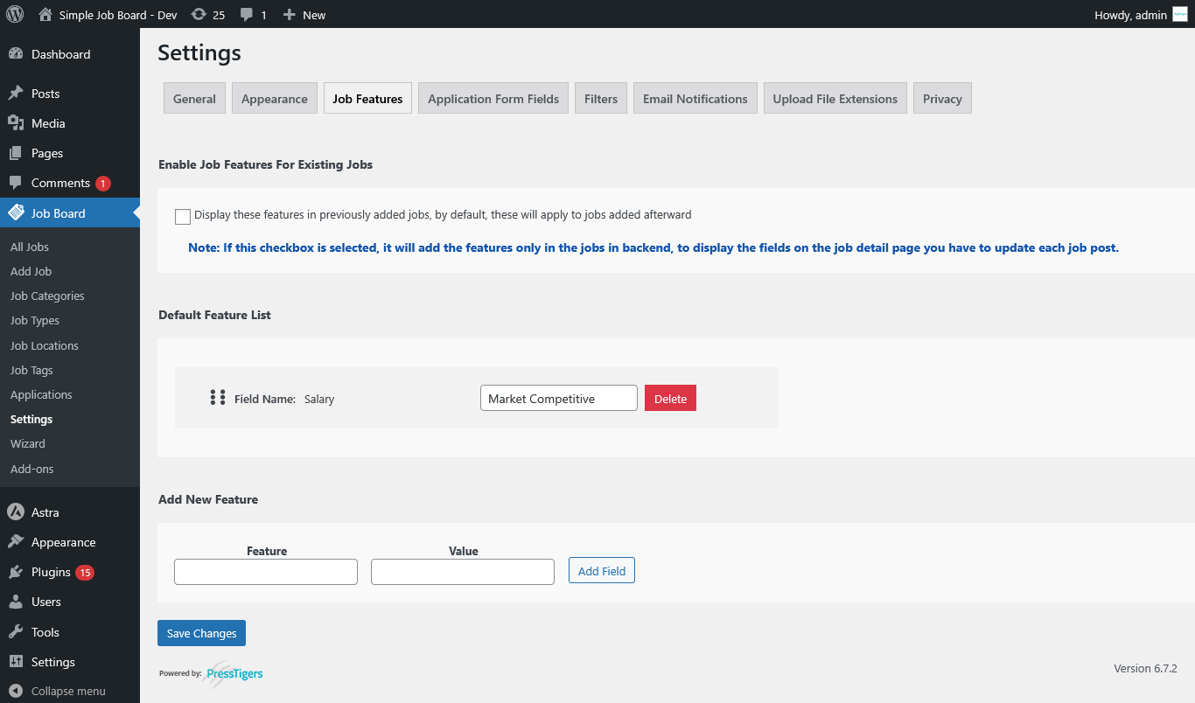Viewport: 1195px width, 703px height.
Task: Switch to the Email Notifications tab
Action: point(695,99)
